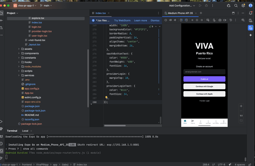
Task: Rotate the emulator device right
Action: tap(186, 20)
